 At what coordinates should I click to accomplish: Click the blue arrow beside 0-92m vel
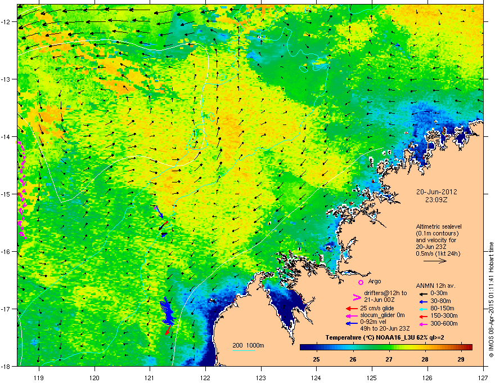pos(352,323)
